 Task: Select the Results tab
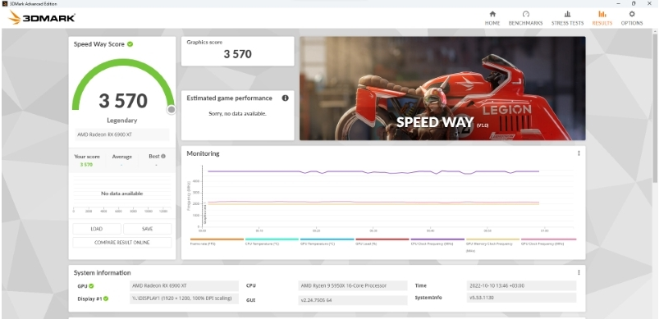(x=602, y=19)
